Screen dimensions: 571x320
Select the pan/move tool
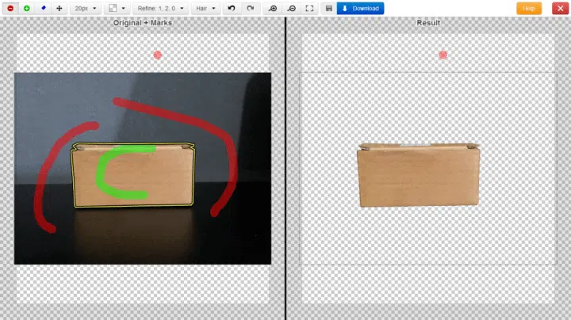click(x=59, y=9)
